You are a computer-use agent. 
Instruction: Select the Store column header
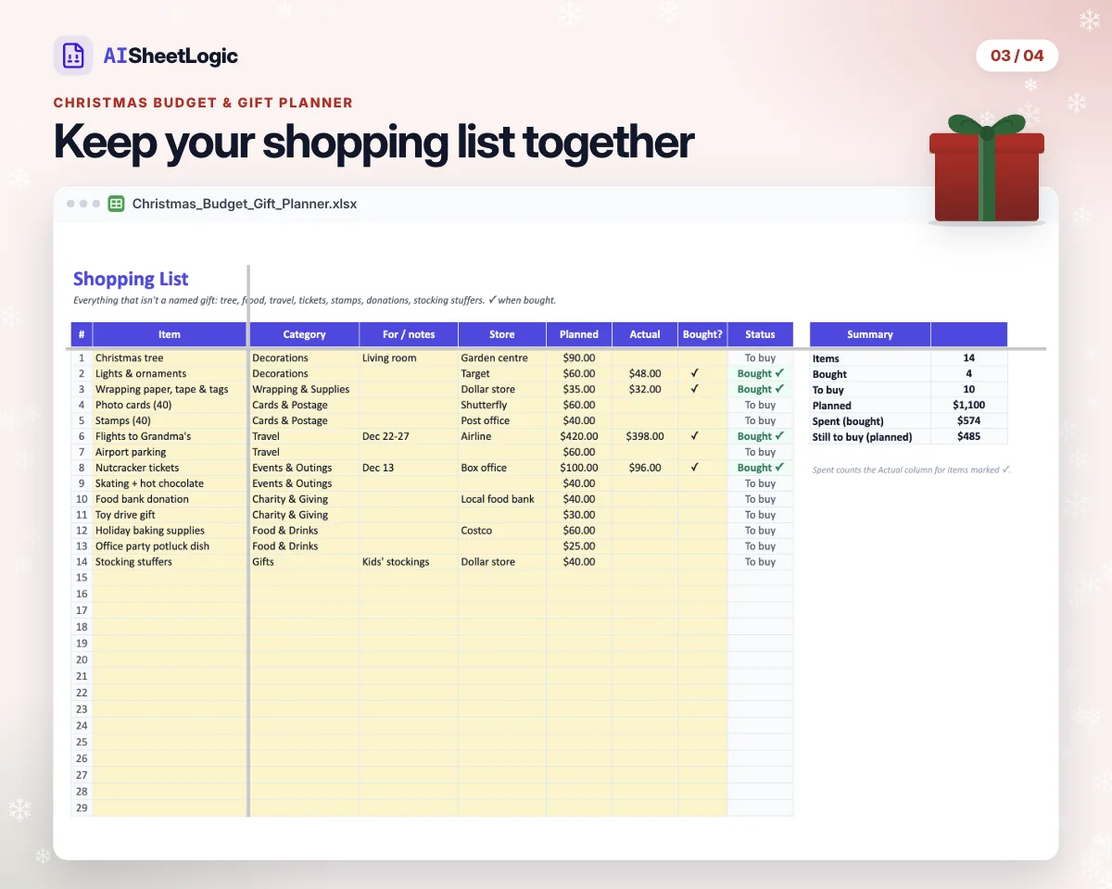pos(501,334)
